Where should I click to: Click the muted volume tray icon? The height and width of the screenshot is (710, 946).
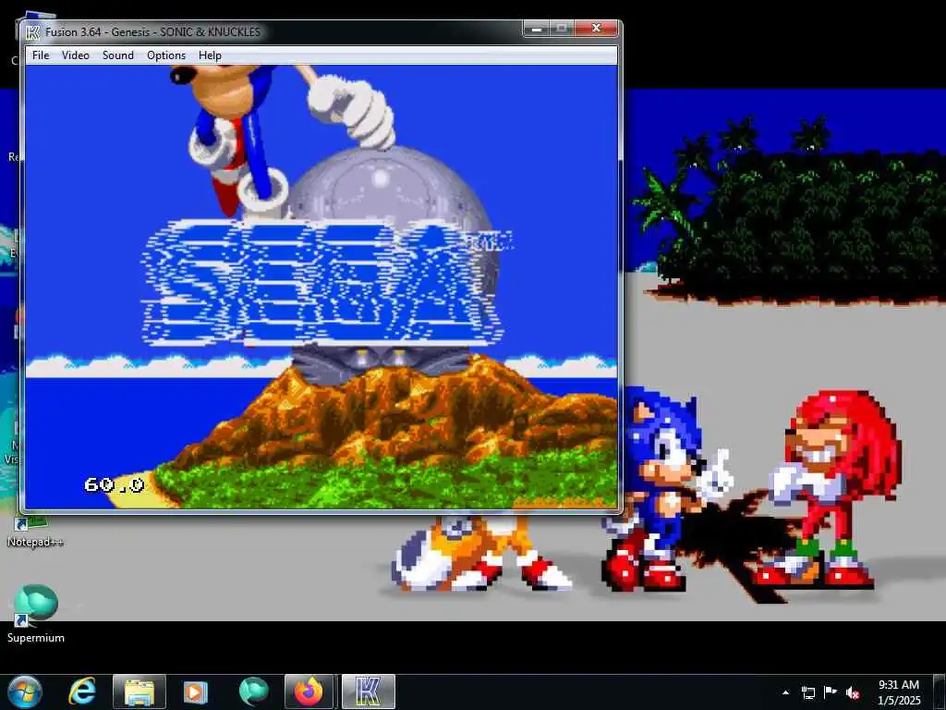point(853,692)
